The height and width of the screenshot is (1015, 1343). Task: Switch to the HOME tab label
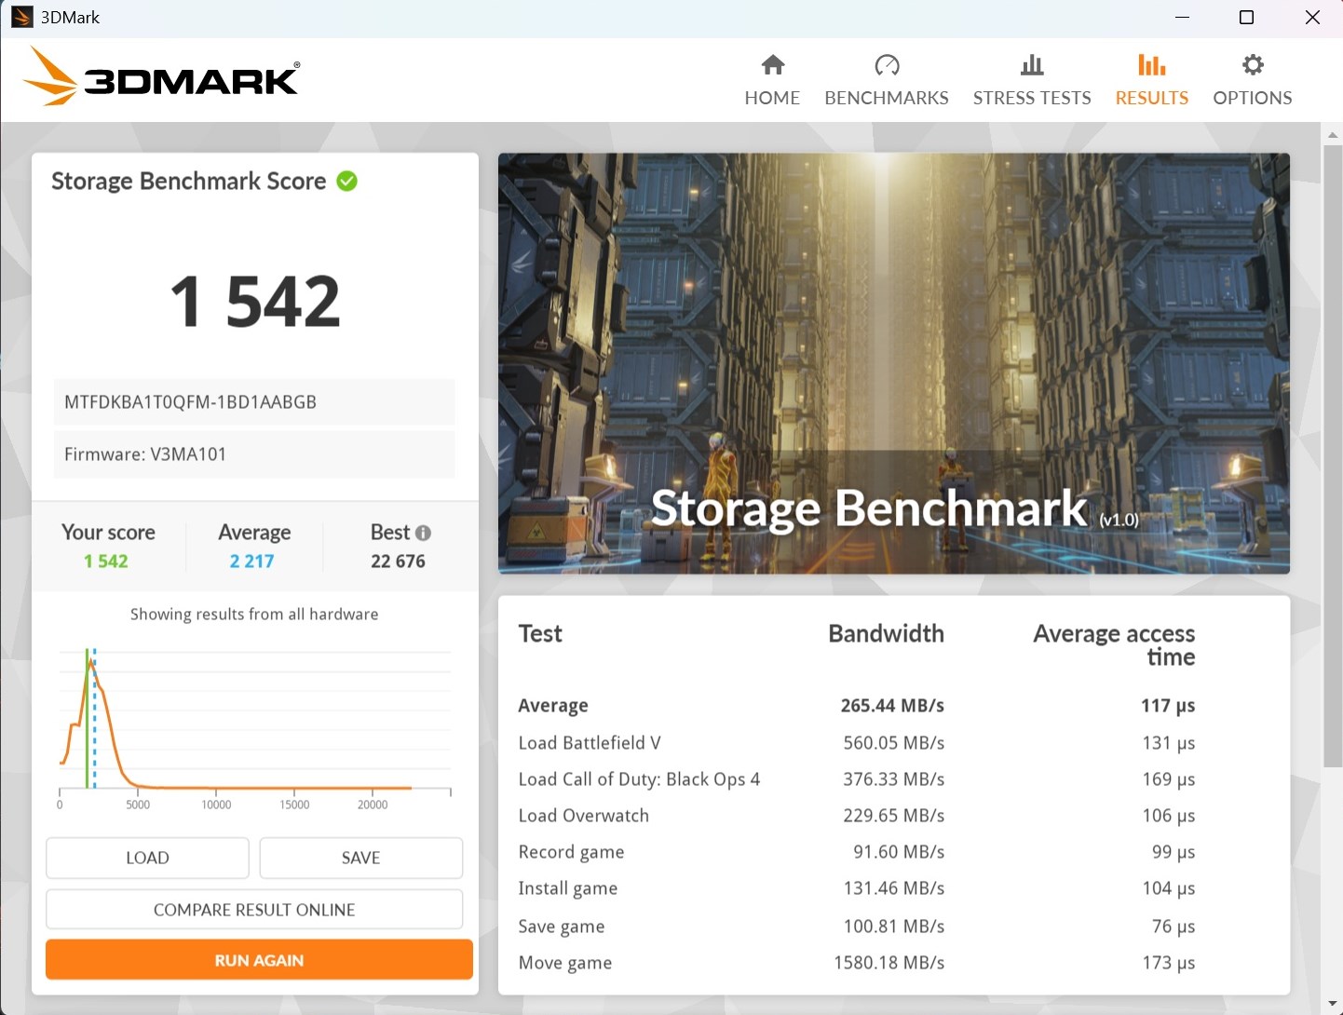pyautogui.click(x=772, y=98)
